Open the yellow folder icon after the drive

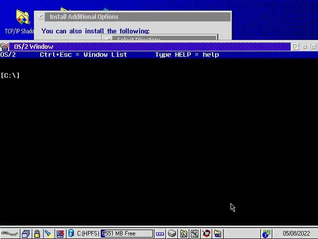click(x=183, y=234)
